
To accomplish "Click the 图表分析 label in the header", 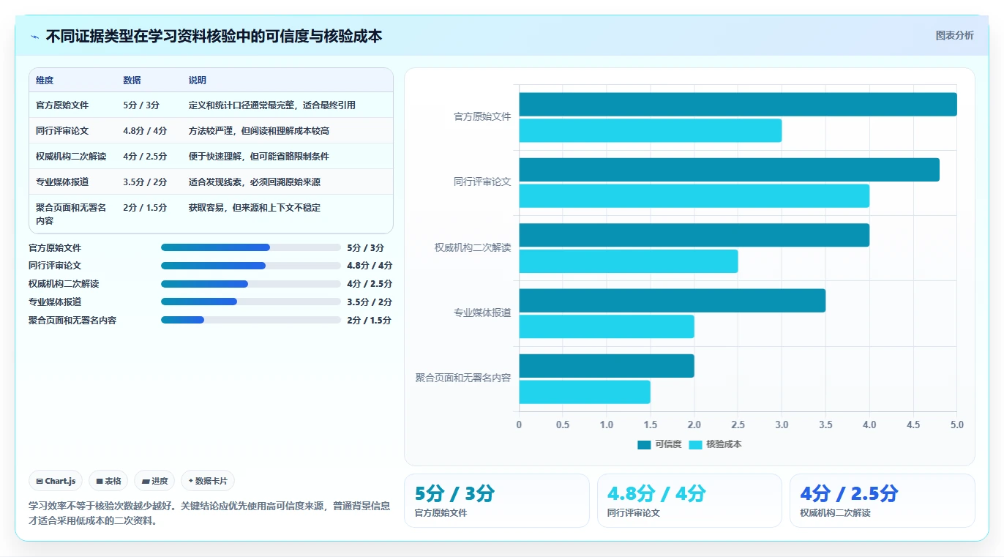I will pyautogui.click(x=954, y=35).
